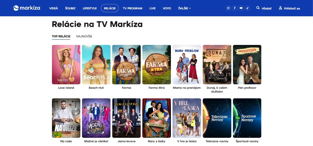Open the Na nože show poster
Screen dimensions: 313x146
66,118
